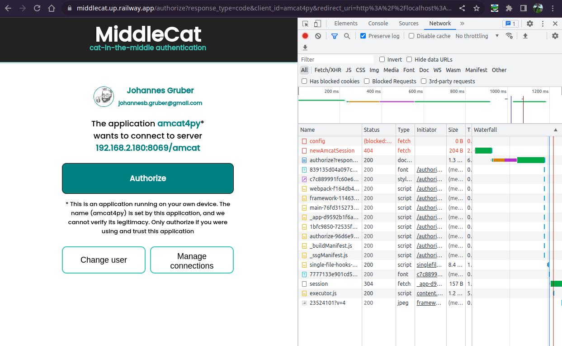
Task: Open the No throttling dropdown
Action: pyautogui.click(x=472, y=36)
